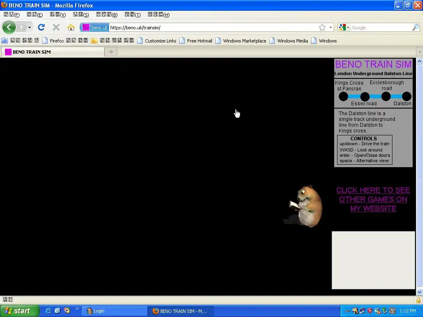Screen dimensions: 423x317
Task: Open a new tab with the plus button
Action: [x=111, y=52]
